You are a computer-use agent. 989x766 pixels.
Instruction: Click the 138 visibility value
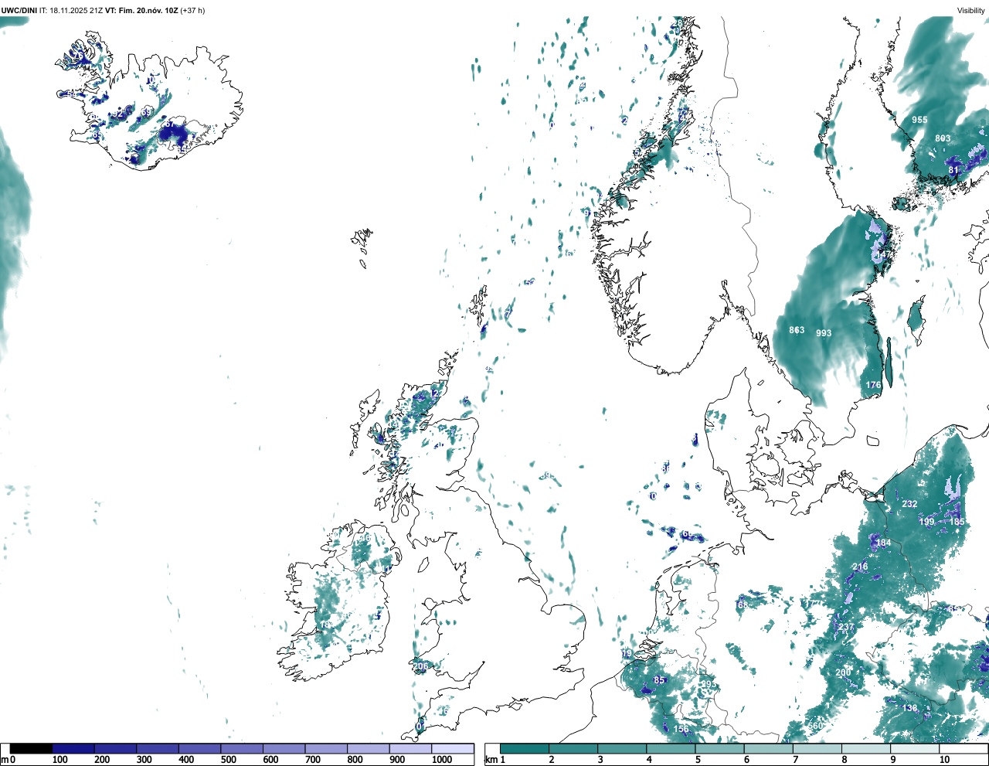[x=909, y=708]
